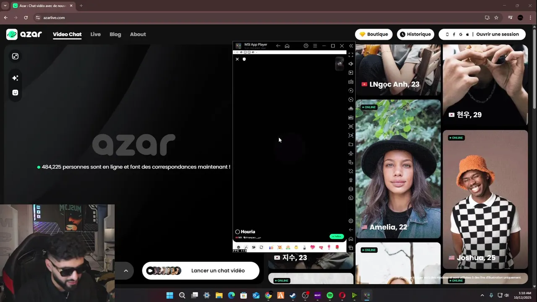Open Windows Start menu
The width and height of the screenshot is (537, 302).
[x=169, y=295]
